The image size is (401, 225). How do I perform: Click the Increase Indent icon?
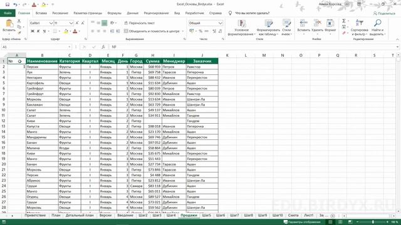click(118, 31)
